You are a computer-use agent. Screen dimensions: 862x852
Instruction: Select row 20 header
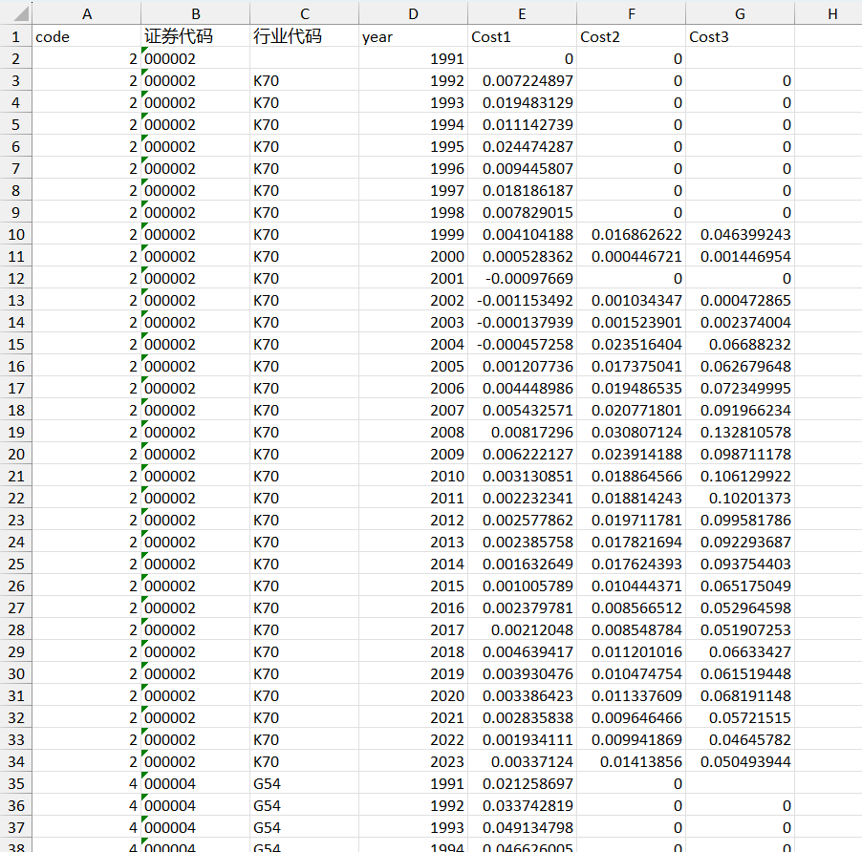[x=16, y=455]
